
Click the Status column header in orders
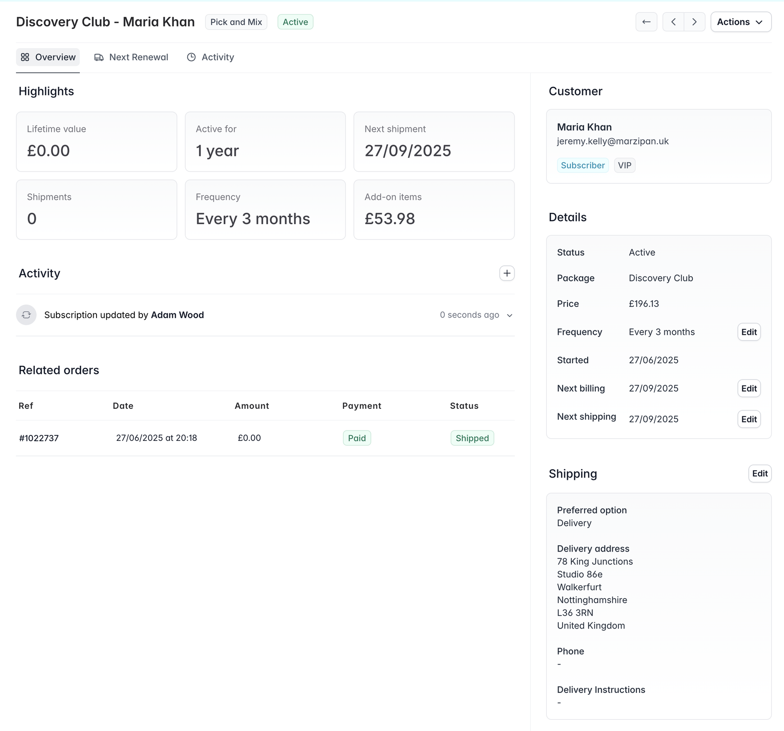coord(464,406)
